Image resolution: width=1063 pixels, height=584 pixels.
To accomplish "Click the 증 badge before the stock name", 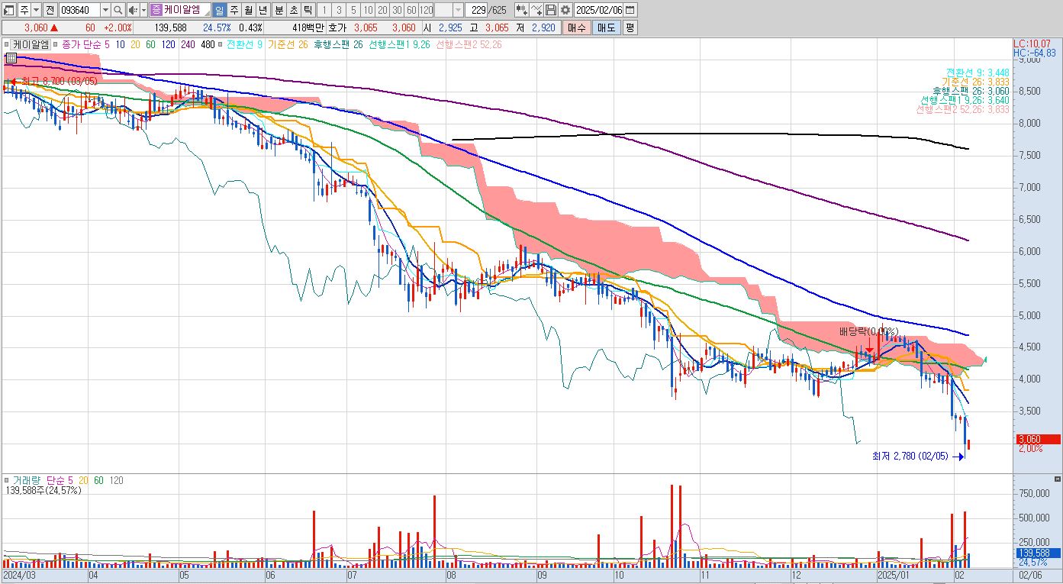I will (156, 10).
